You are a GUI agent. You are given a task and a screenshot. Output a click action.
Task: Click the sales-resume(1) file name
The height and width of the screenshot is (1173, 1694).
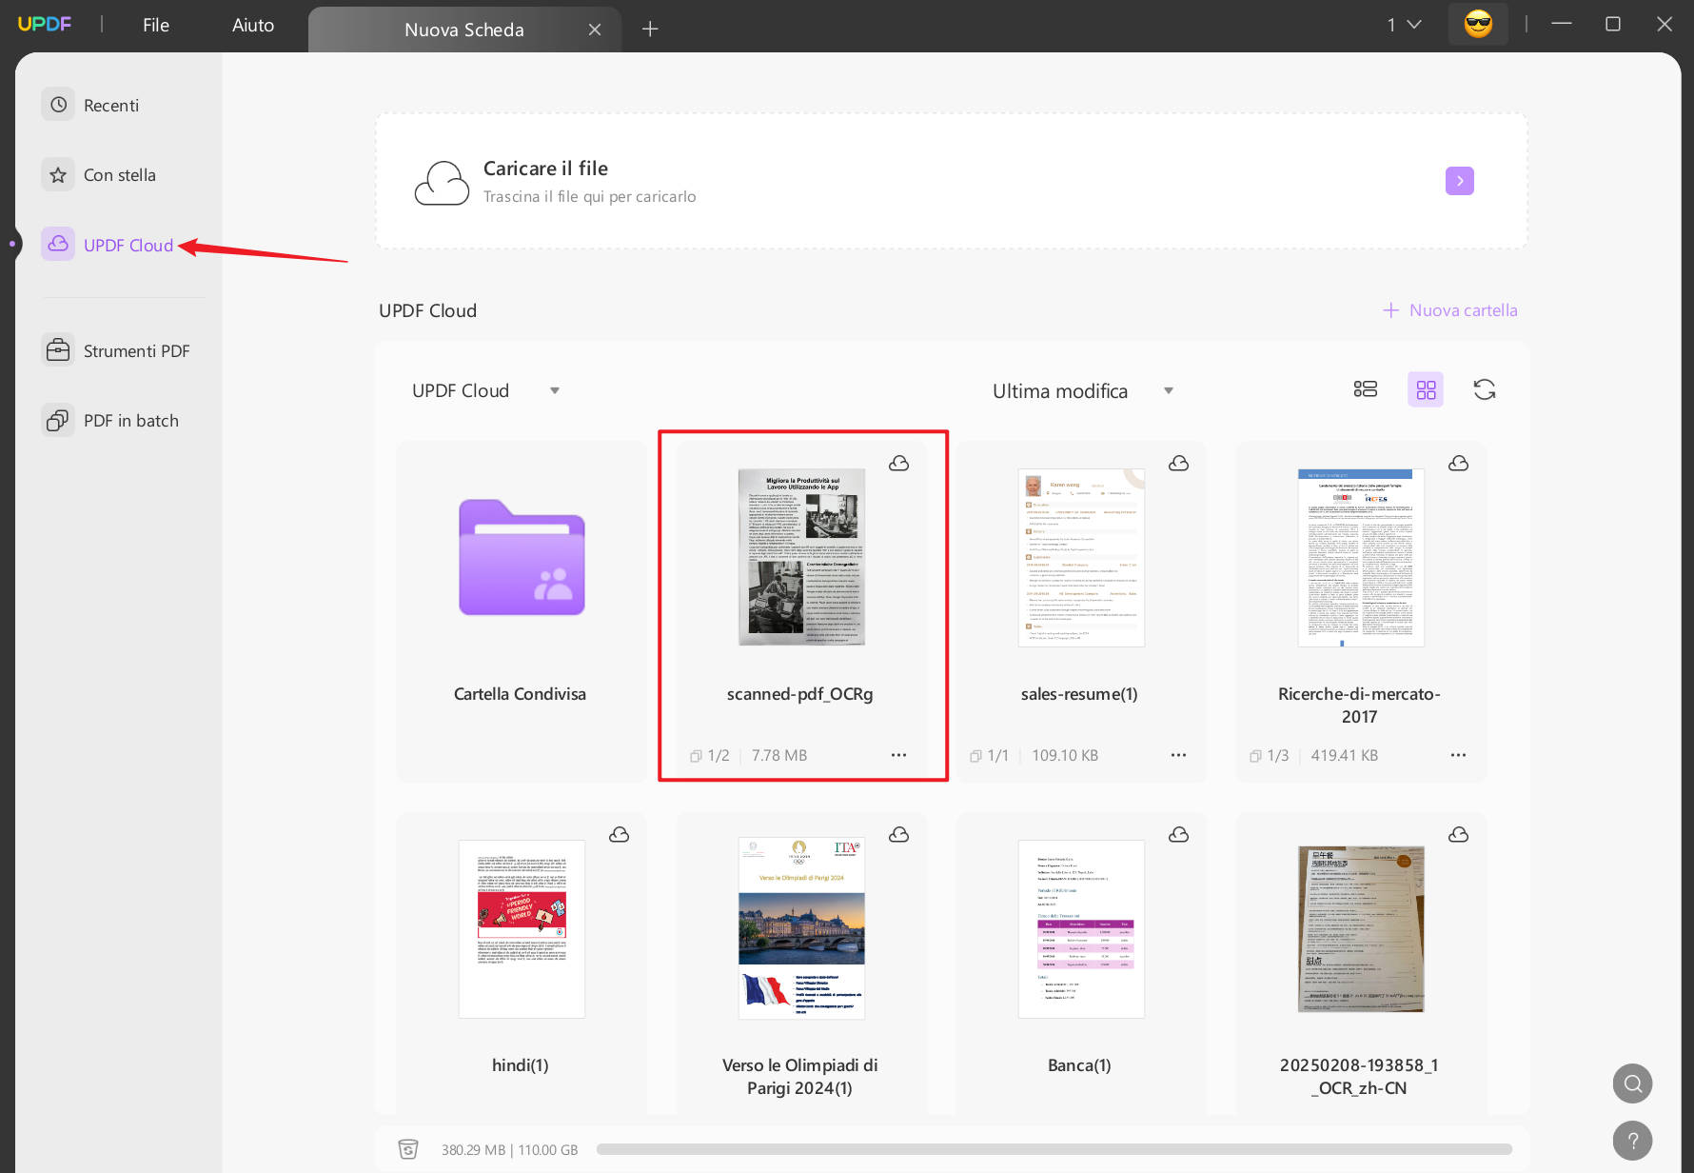(x=1079, y=694)
